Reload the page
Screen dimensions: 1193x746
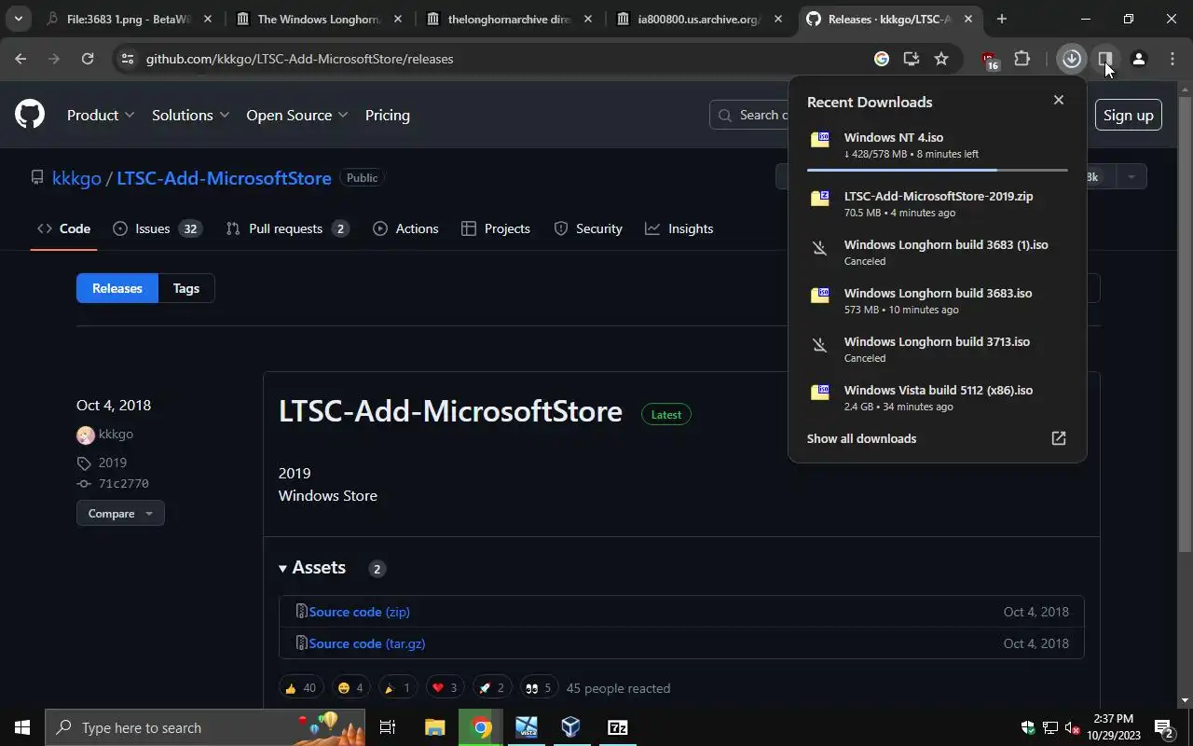(x=87, y=59)
